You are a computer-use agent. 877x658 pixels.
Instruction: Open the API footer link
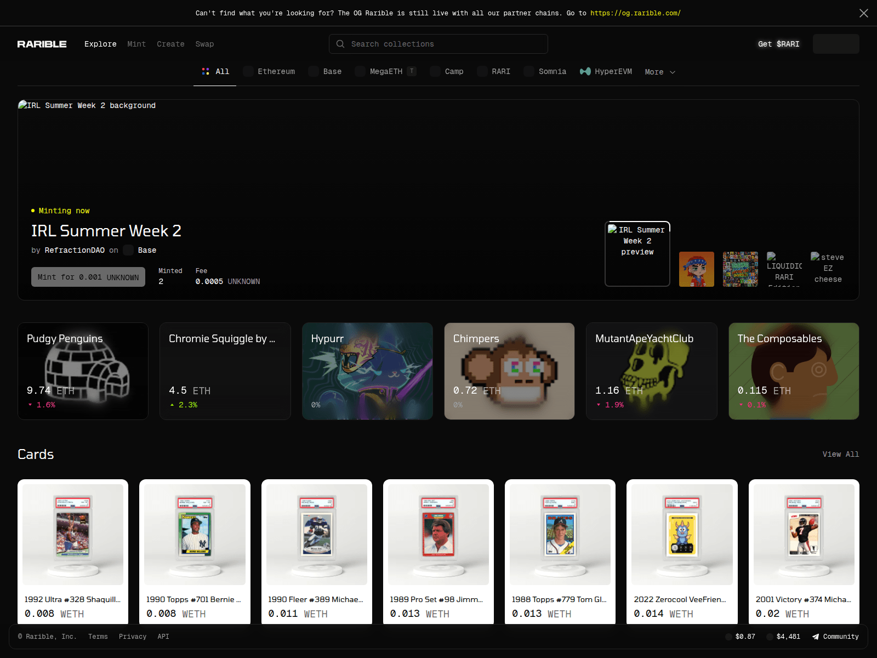point(163,637)
